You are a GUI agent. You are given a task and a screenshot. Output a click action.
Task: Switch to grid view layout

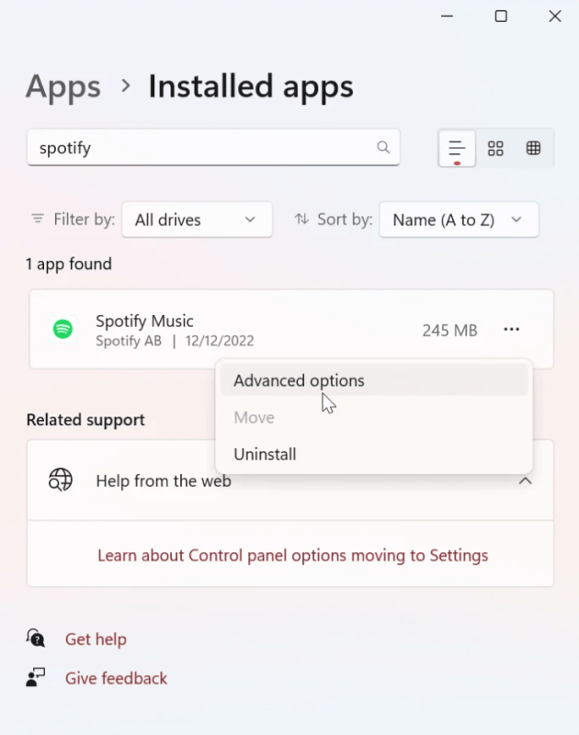[495, 149]
